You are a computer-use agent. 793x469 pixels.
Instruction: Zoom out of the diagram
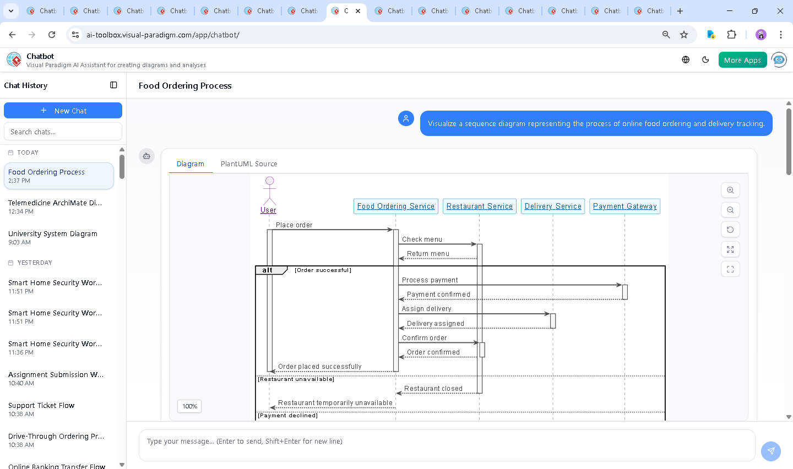(730, 210)
